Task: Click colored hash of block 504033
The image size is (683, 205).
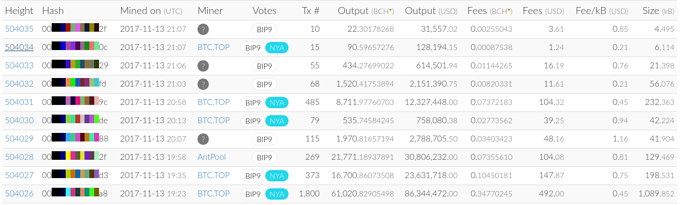Action: (75, 66)
